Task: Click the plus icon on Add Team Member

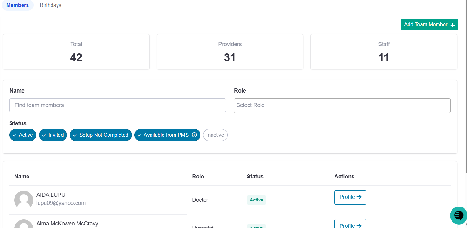Action: coord(452,25)
